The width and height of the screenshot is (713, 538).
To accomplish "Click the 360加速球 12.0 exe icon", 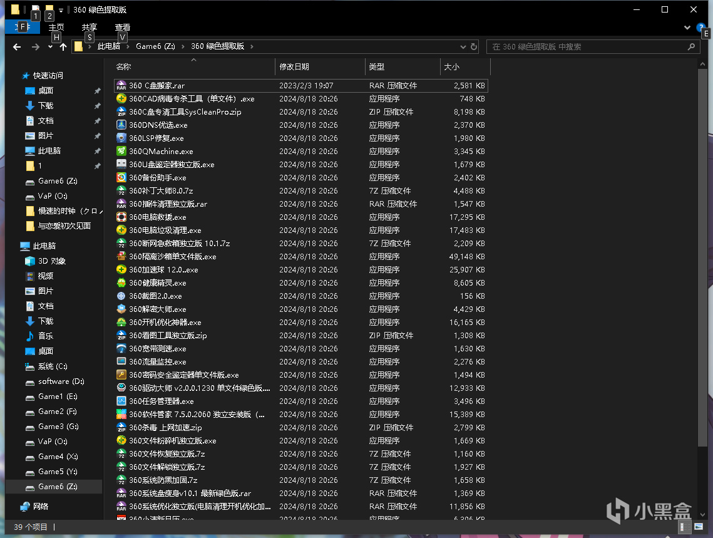I will pyautogui.click(x=121, y=270).
